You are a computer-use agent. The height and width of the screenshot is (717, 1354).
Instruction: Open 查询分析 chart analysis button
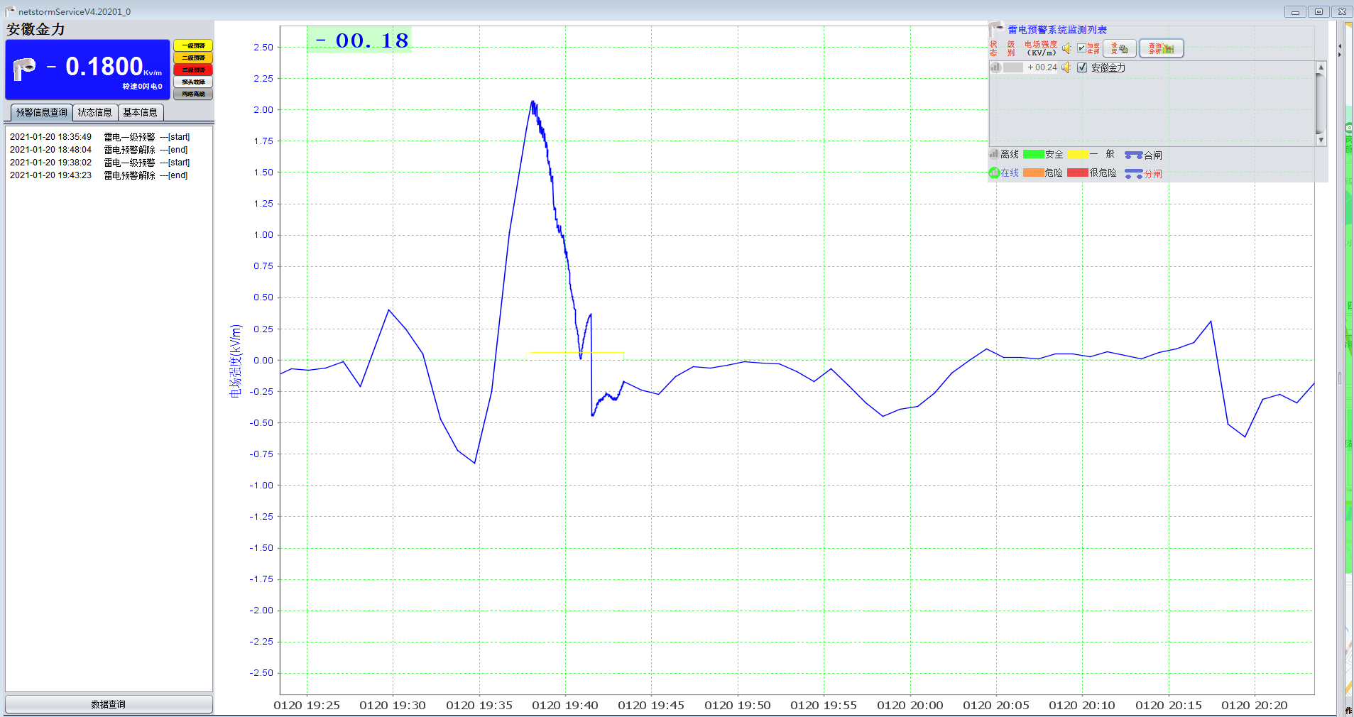pos(1162,48)
